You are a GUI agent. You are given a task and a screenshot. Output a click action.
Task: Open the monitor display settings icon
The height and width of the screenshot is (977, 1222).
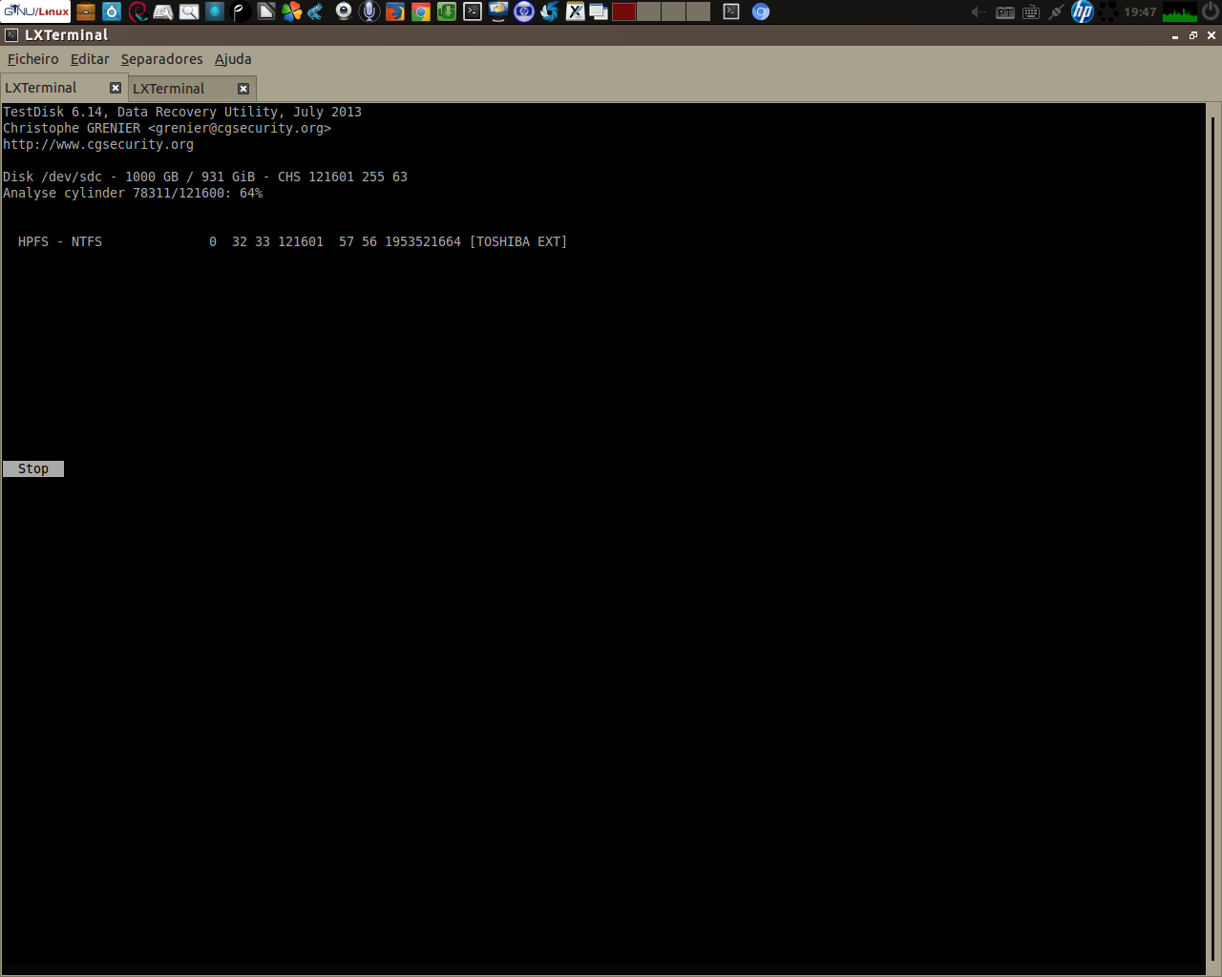[498, 11]
